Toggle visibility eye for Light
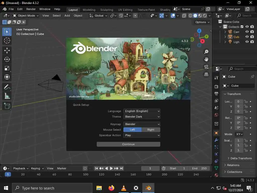The width and height of the screenshot is (257, 193). coord(247,42)
